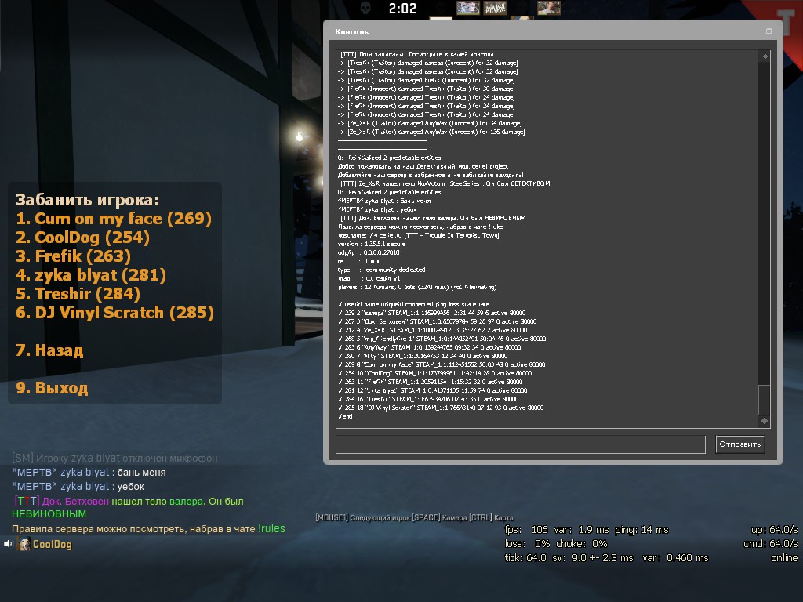Screen dimensions: 803x602
Task: Choose Treshir (284) in ban player menu
Action: click(78, 294)
